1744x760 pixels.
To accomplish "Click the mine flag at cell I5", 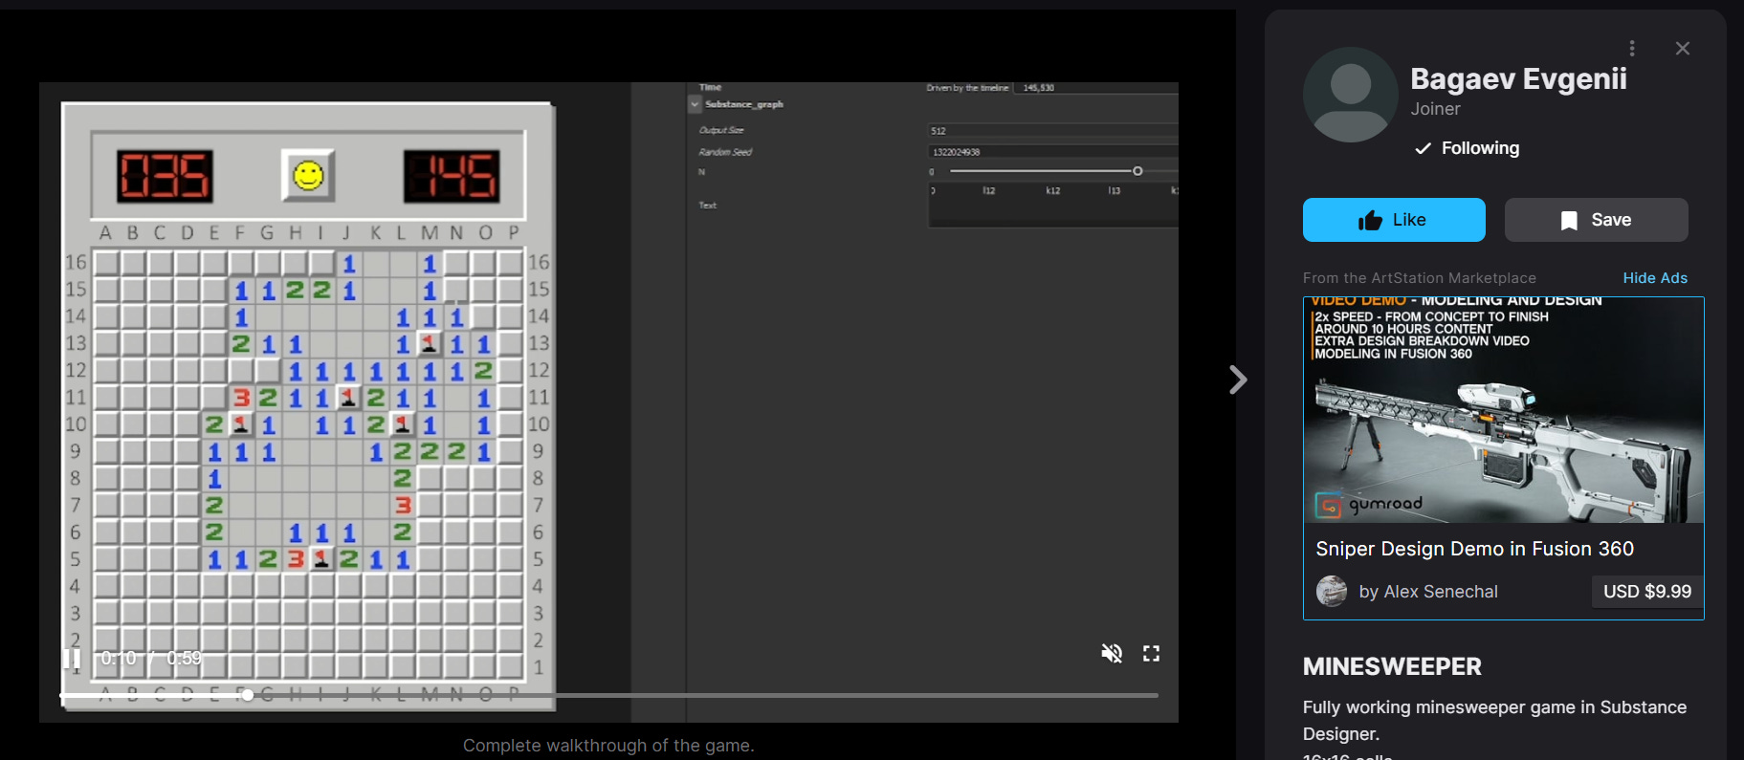I will click(322, 559).
